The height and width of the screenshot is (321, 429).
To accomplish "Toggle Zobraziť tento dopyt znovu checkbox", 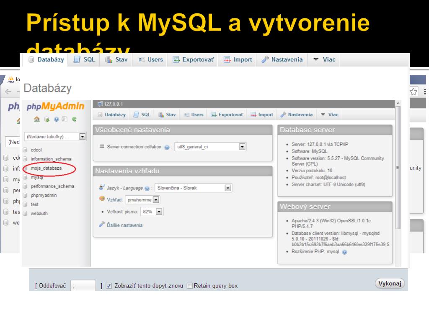I will (x=109, y=286).
